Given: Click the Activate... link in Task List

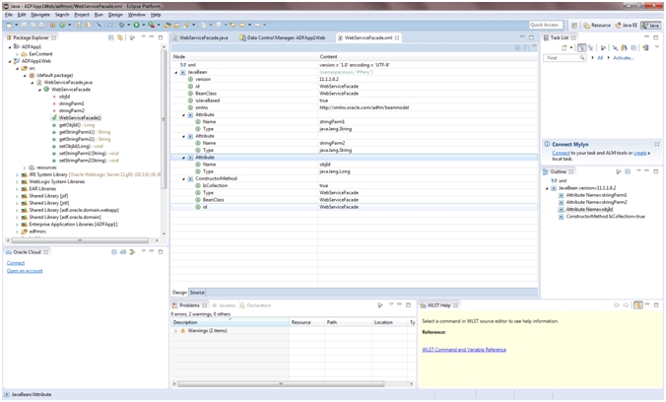Looking at the screenshot, I should pyautogui.click(x=623, y=58).
